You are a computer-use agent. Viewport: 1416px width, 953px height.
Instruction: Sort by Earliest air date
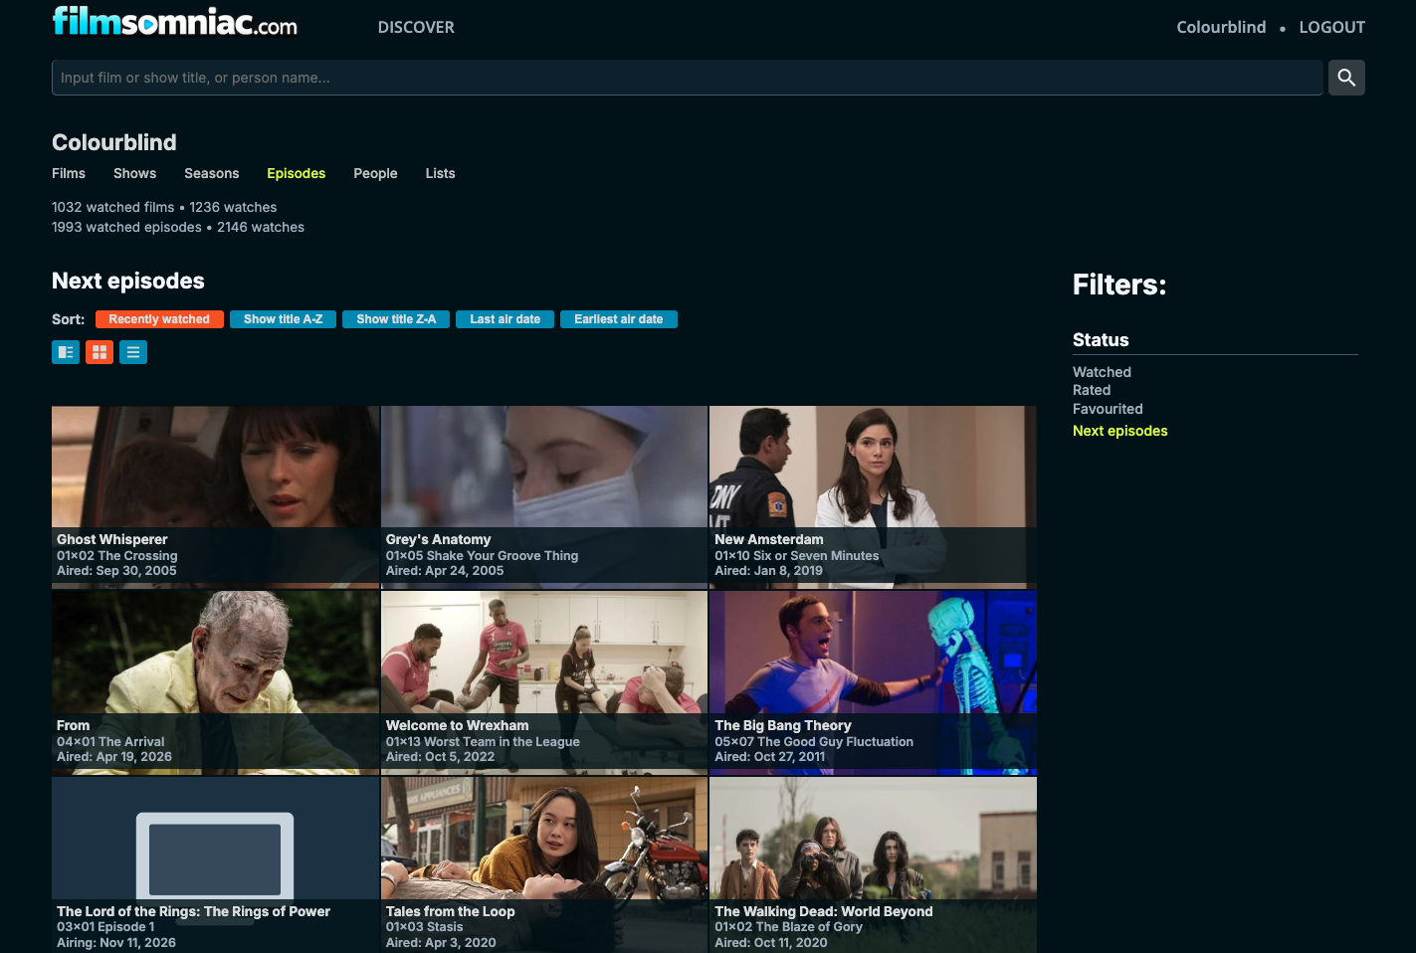tap(618, 319)
